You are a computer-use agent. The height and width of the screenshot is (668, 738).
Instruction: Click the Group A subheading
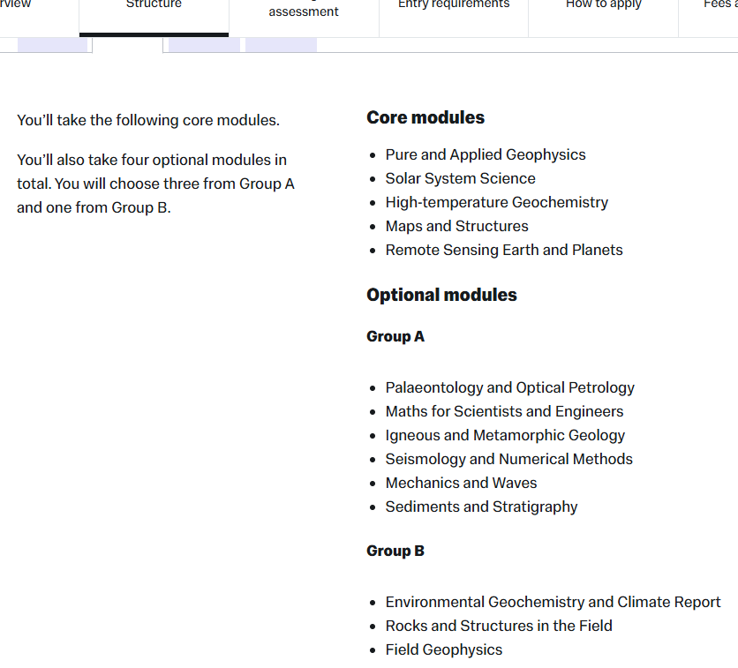(395, 336)
